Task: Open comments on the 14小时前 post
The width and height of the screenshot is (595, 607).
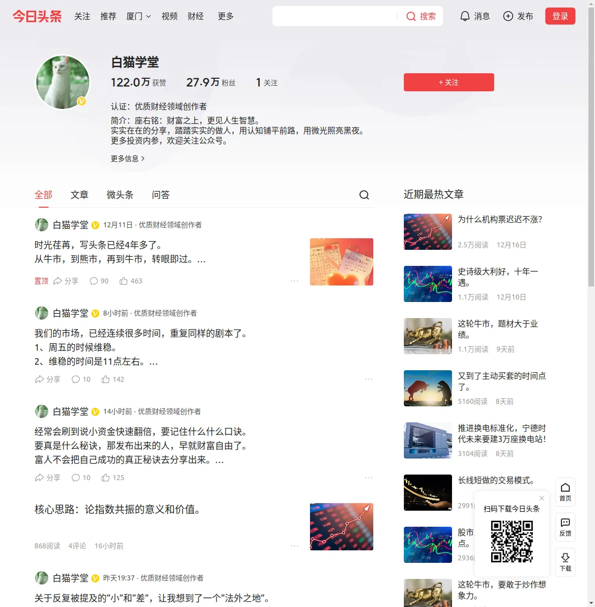Action: (81, 478)
